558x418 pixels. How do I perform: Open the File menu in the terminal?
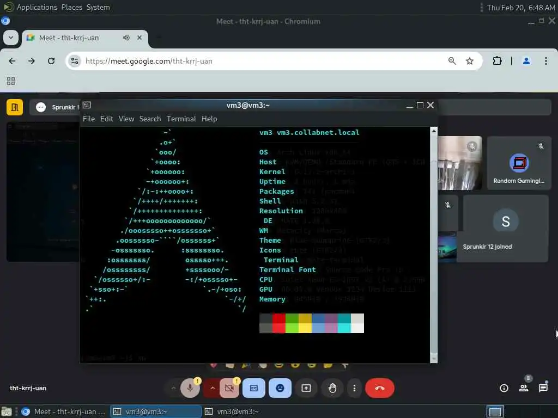coord(89,119)
